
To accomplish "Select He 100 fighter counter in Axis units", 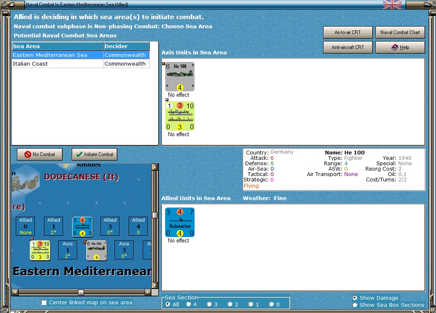I will [x=180, y=76].
